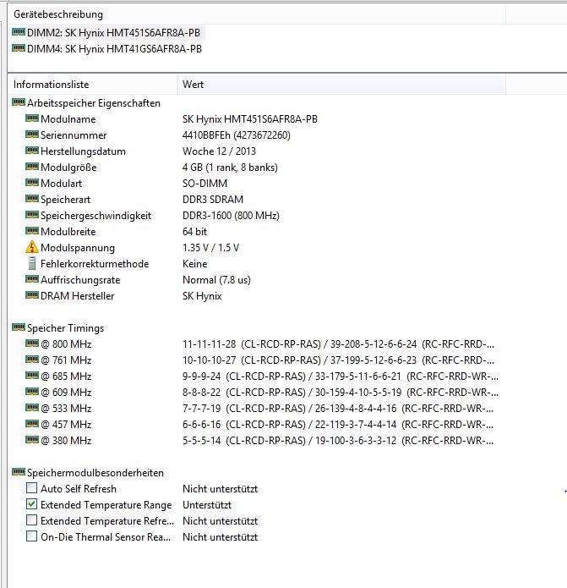Image resolution: width=567 pixels, height=588 pixels.
Task: Select the Arbeitsspeicher Eigenschaften heading
Action: (94, 103)
